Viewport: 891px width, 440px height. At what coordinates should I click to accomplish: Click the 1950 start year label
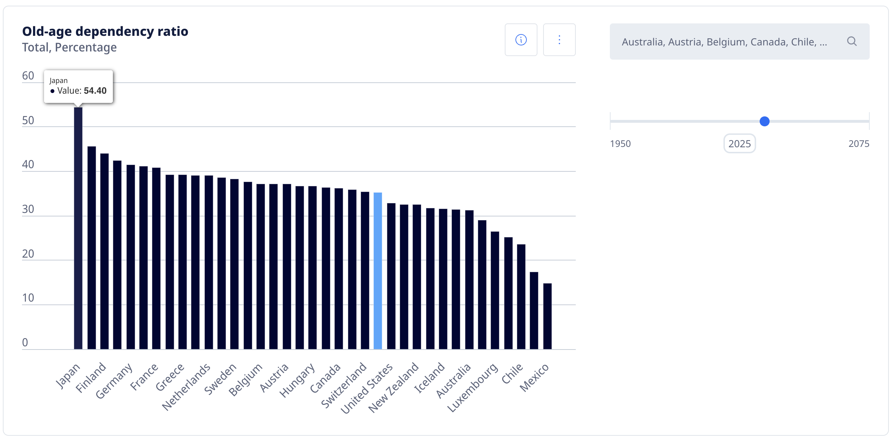pyautogui.click(x=620, y=144)
